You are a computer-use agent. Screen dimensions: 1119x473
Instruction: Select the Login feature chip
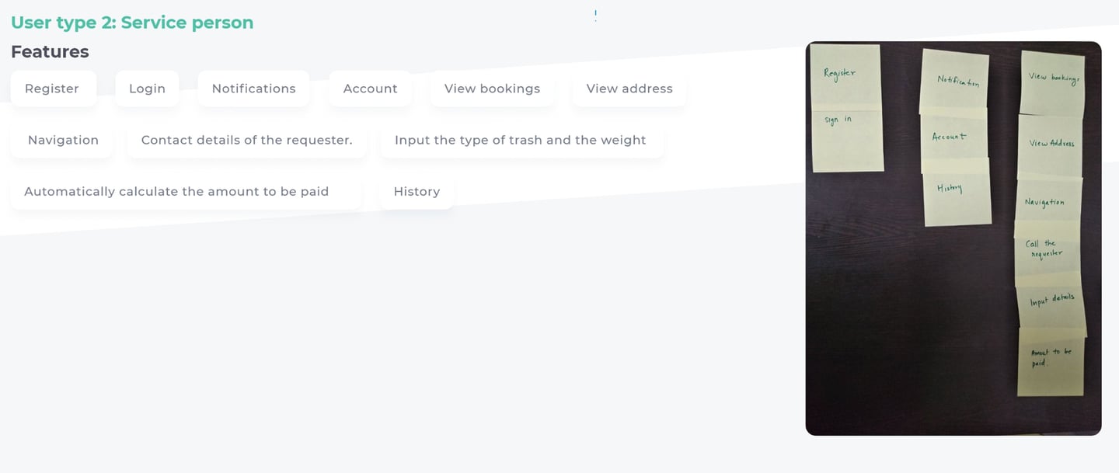coord(147,89)
